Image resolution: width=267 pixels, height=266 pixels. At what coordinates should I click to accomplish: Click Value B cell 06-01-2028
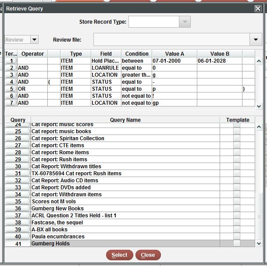[x=220, y=61]
